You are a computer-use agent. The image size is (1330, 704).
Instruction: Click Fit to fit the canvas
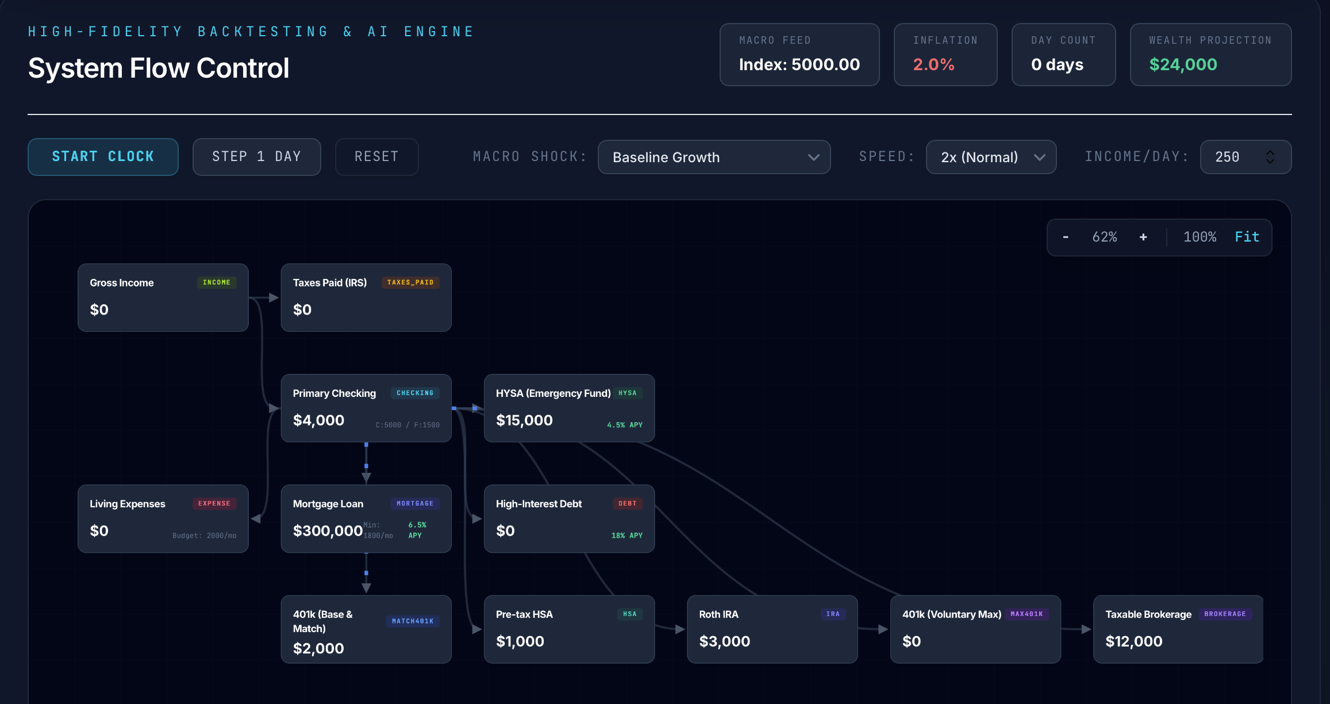(x=1247, y=237)
